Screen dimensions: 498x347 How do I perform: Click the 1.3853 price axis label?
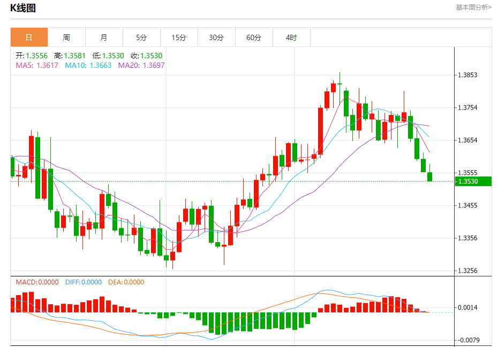[x=467, y=75]
